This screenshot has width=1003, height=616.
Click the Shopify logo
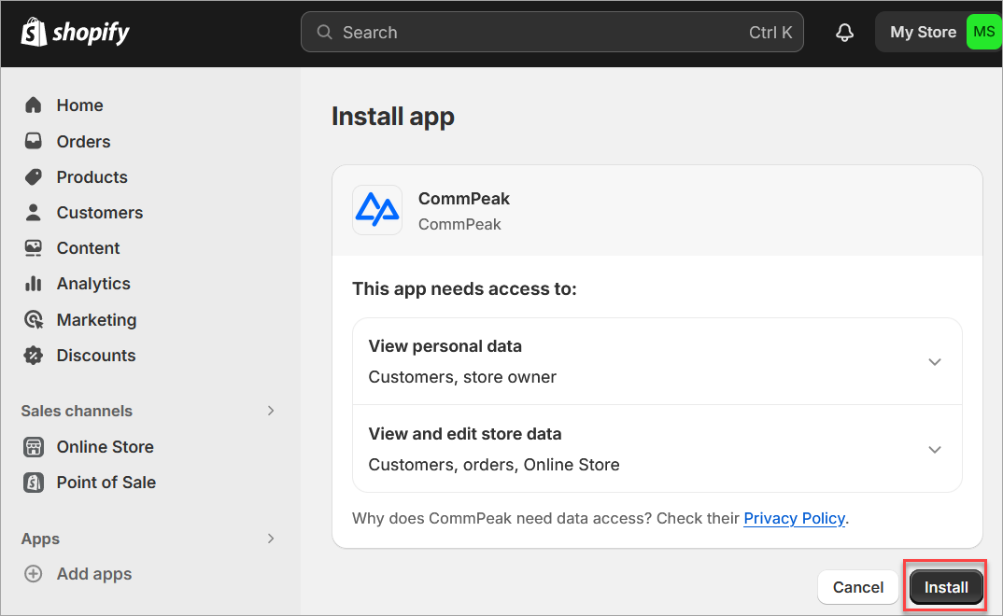(75, 32)
